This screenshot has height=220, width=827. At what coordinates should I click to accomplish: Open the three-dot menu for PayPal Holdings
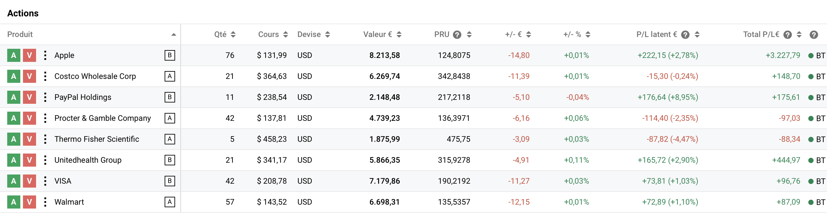[x=45, y=97]
